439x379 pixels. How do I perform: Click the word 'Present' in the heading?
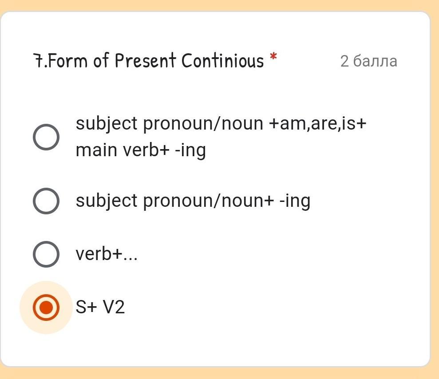pos(145,61)
